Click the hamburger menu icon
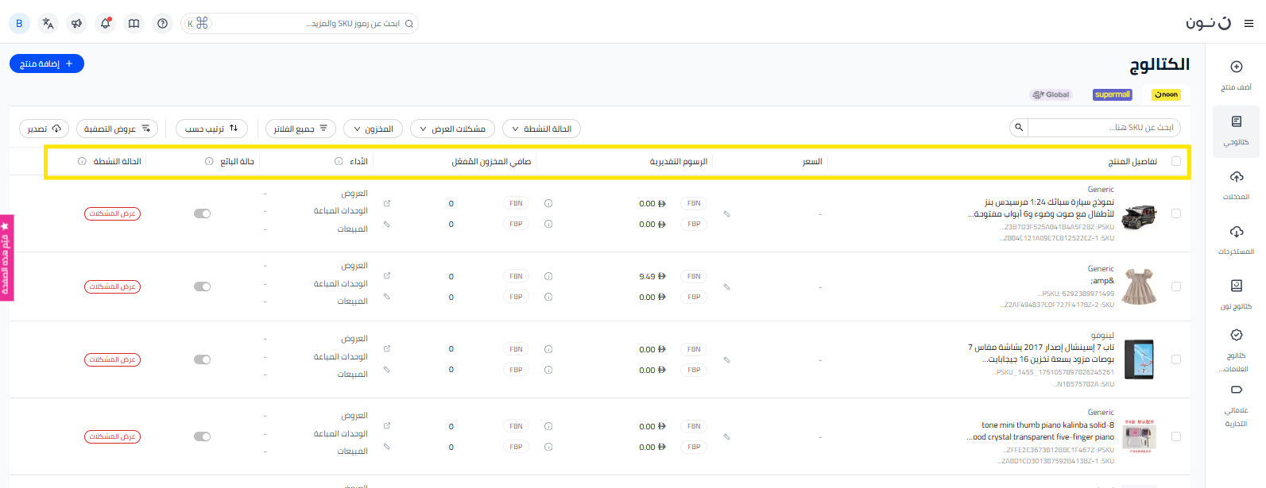Image resolution: width=1266 pixels, height=488 pixels. click(1249, 24)
